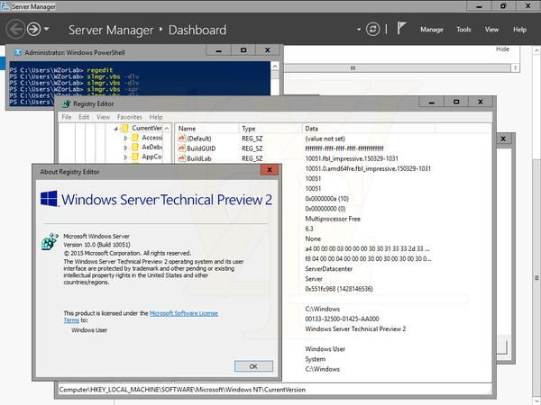Open the Registry Editor Edit menu

pyautogui.click(x=84, y=117)
